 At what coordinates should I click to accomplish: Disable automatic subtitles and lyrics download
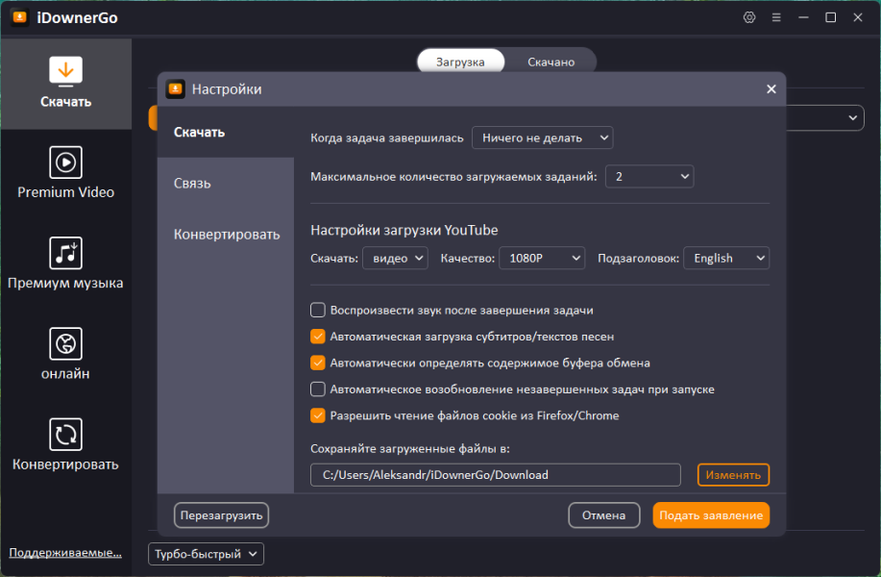[318, 337]
